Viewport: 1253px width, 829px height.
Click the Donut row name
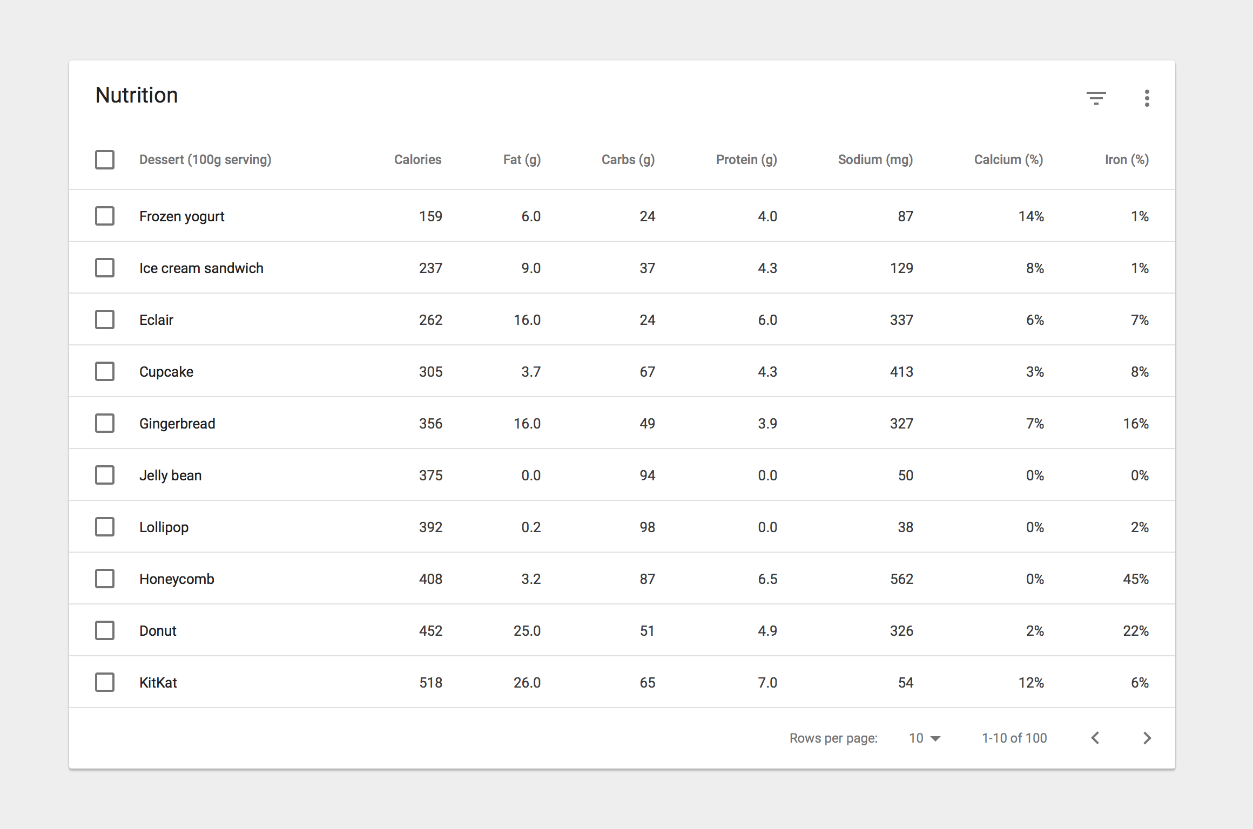[158, 631]
